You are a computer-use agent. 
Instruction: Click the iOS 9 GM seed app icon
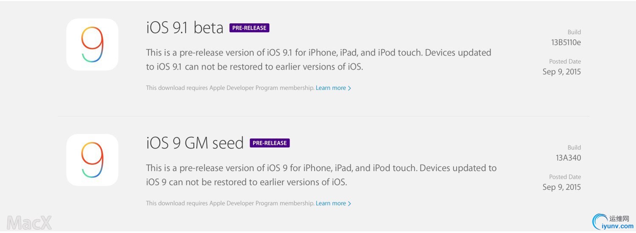92,160
